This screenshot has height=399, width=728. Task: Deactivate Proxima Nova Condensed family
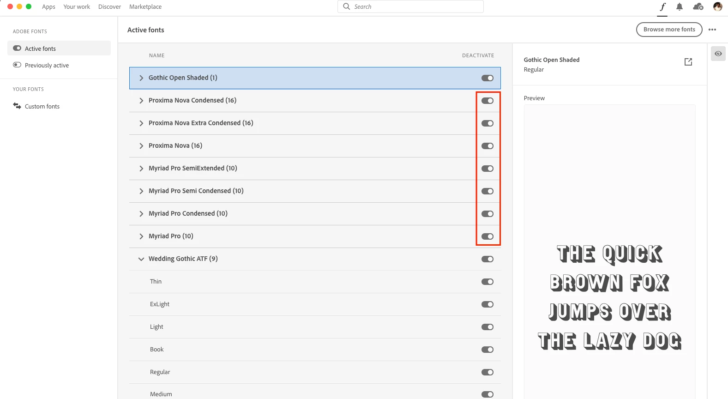coord(487,101)
